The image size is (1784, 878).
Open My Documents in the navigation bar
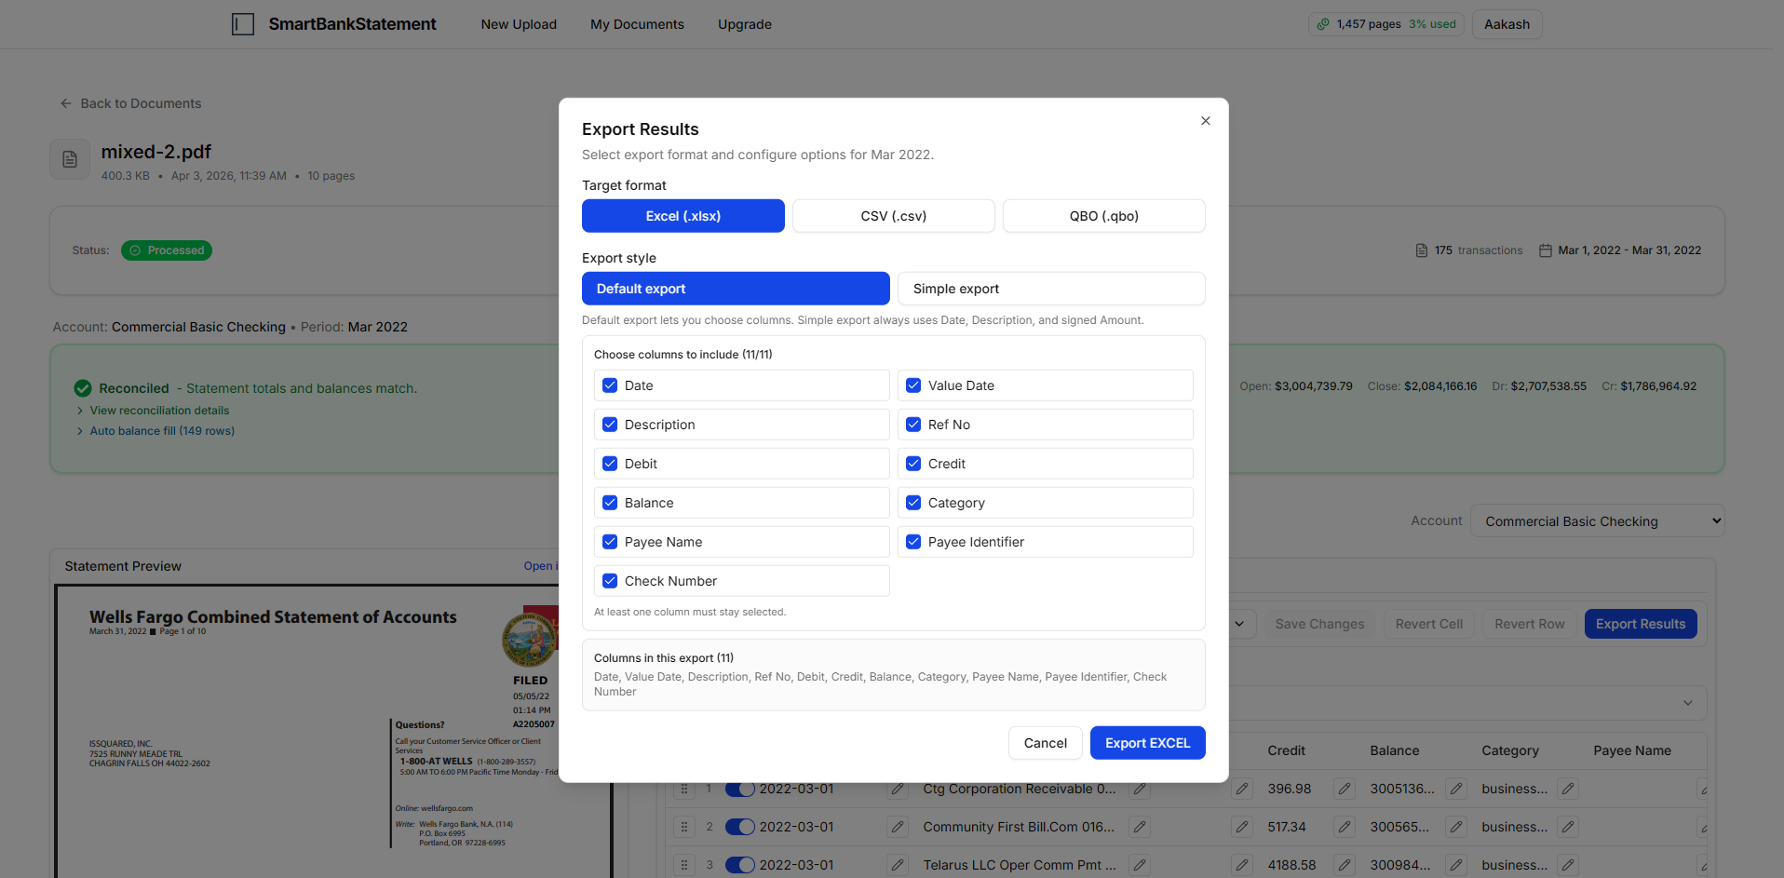tap(637, 24)
